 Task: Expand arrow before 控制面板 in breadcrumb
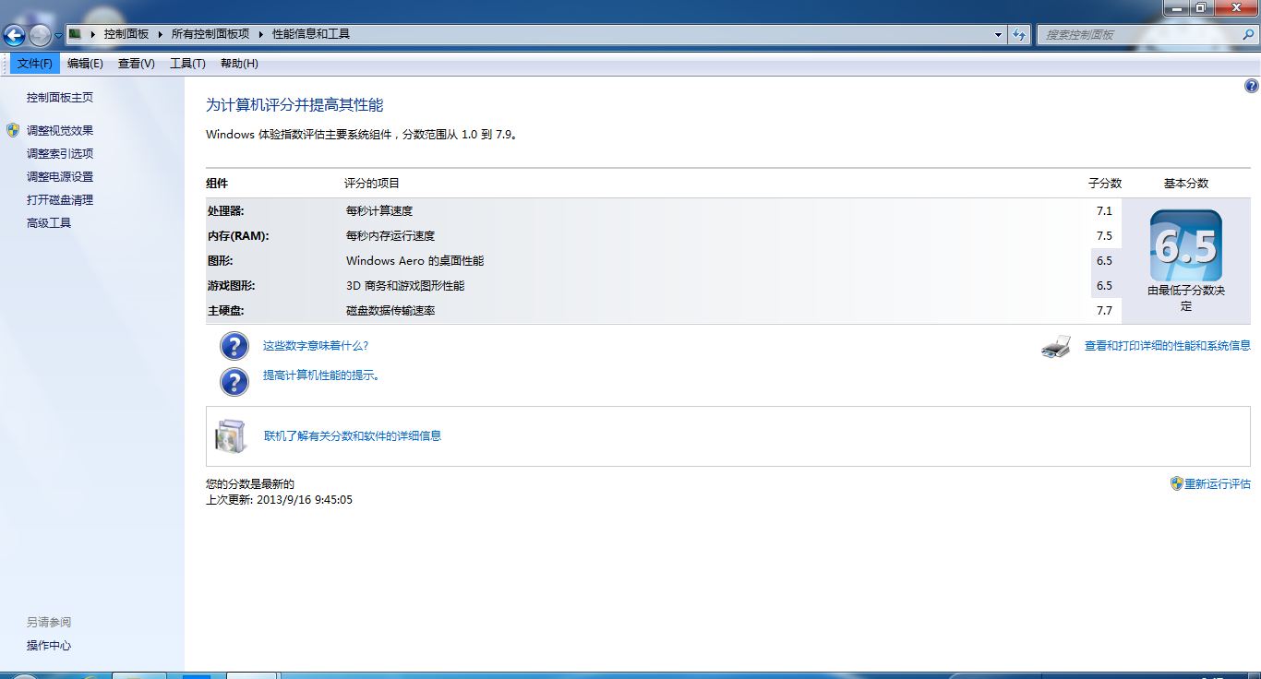[93, 34]
